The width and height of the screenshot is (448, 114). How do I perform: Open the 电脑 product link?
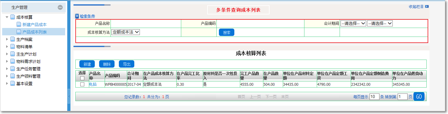pos(93,84)
